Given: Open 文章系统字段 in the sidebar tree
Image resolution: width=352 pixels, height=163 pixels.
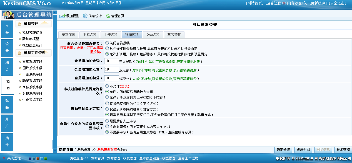Looking at the screenshot, I should click(x=32, y=61).
